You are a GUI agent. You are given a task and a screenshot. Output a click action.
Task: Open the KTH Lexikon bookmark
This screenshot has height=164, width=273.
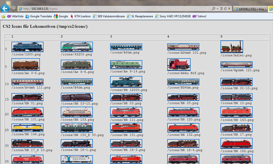81,16
